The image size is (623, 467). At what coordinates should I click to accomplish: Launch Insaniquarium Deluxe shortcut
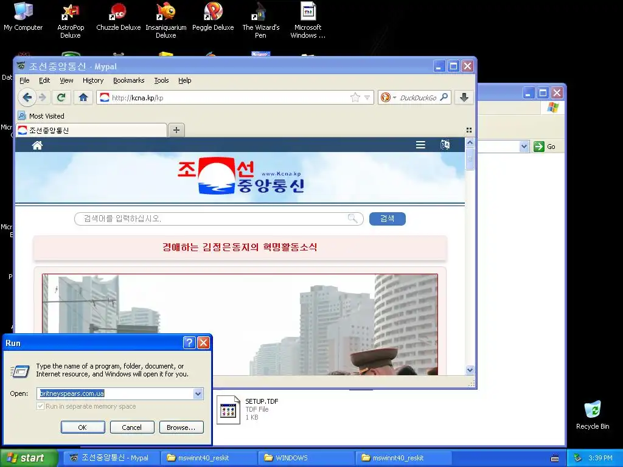pos(165,20)
